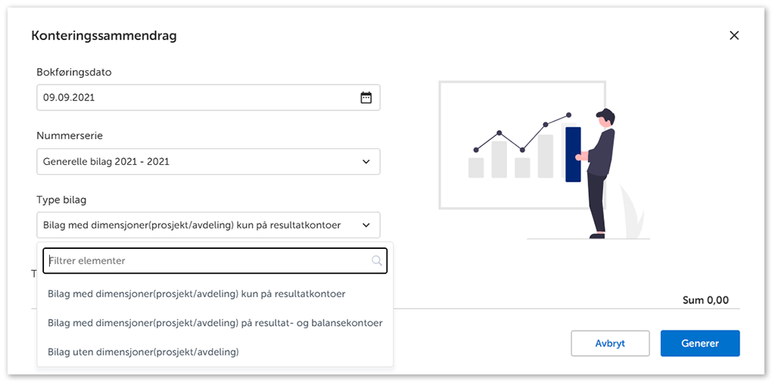Screen dimensions: 772x382
Task: Click the 'Sum 0,00' total text
Action: tap(705, 300)
